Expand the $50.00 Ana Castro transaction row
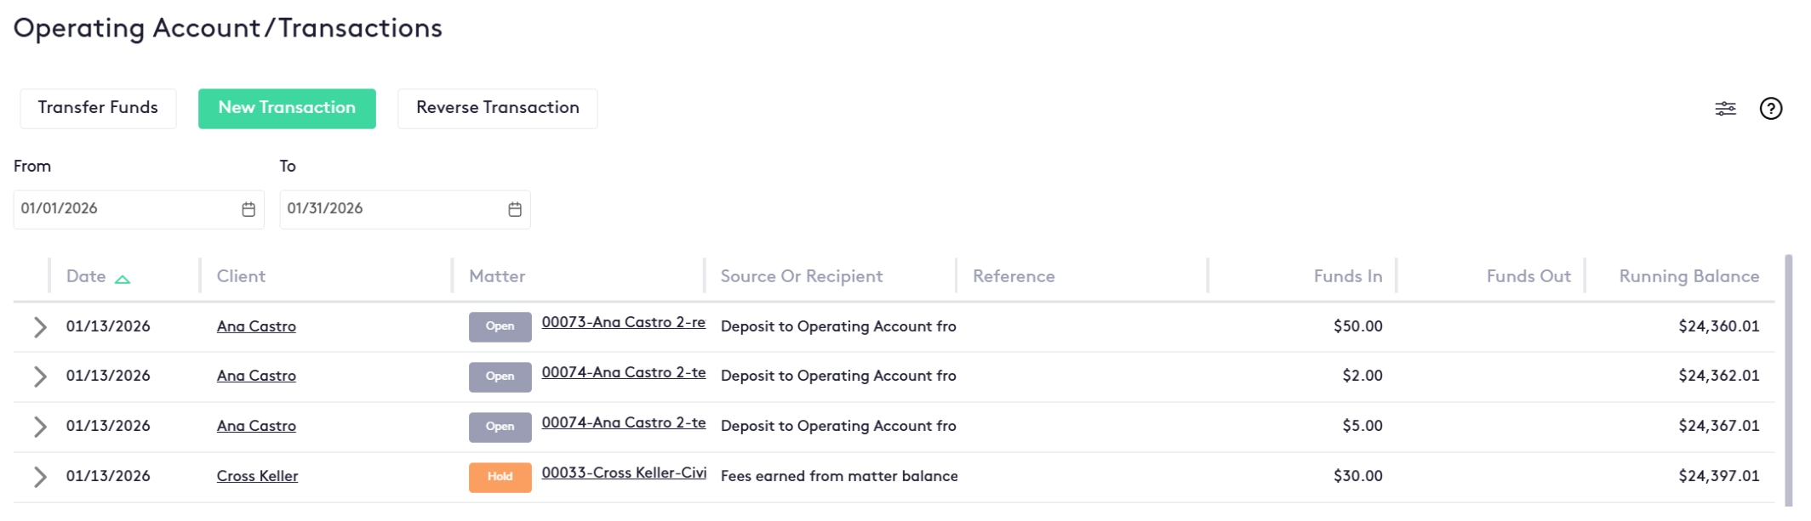The height and width of the screenshot is (521, 1811). [39, 327]
